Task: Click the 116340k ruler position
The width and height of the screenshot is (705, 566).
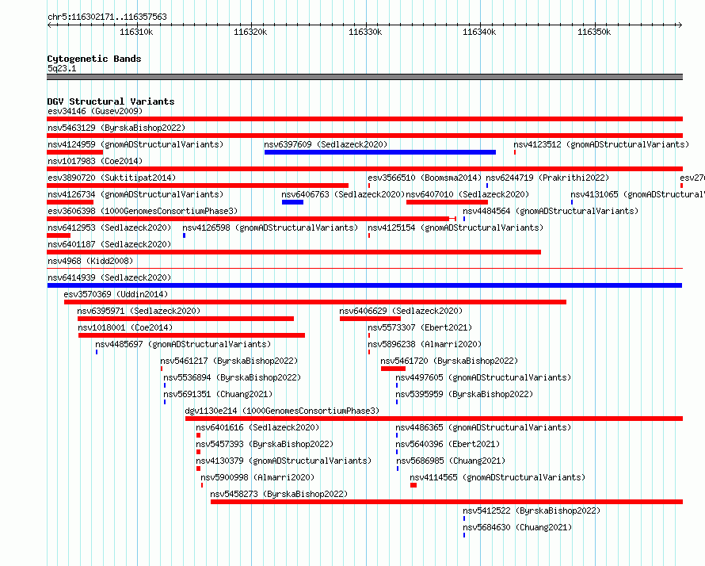Action: coord(479,32)
